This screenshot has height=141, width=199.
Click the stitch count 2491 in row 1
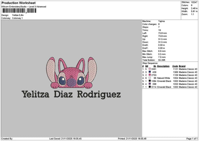[154, 69]
